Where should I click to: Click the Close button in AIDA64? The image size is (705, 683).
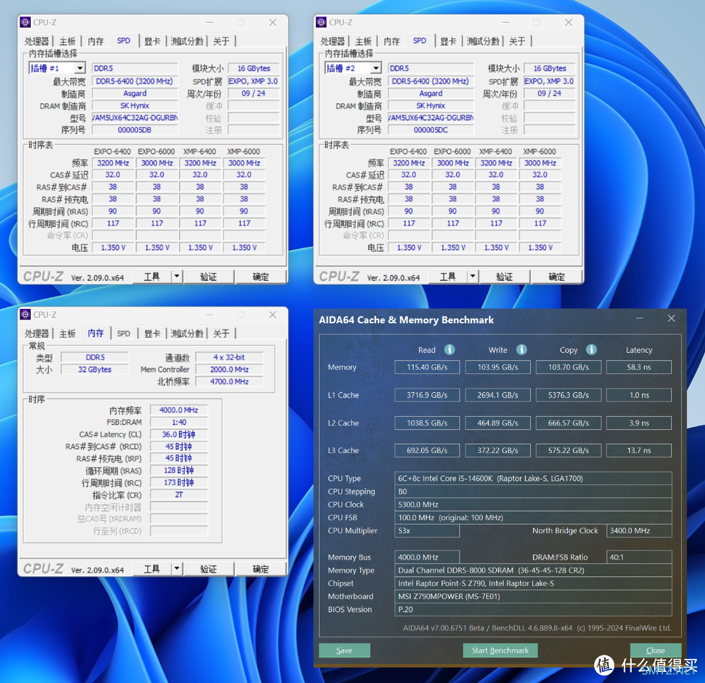coord(655,650)
